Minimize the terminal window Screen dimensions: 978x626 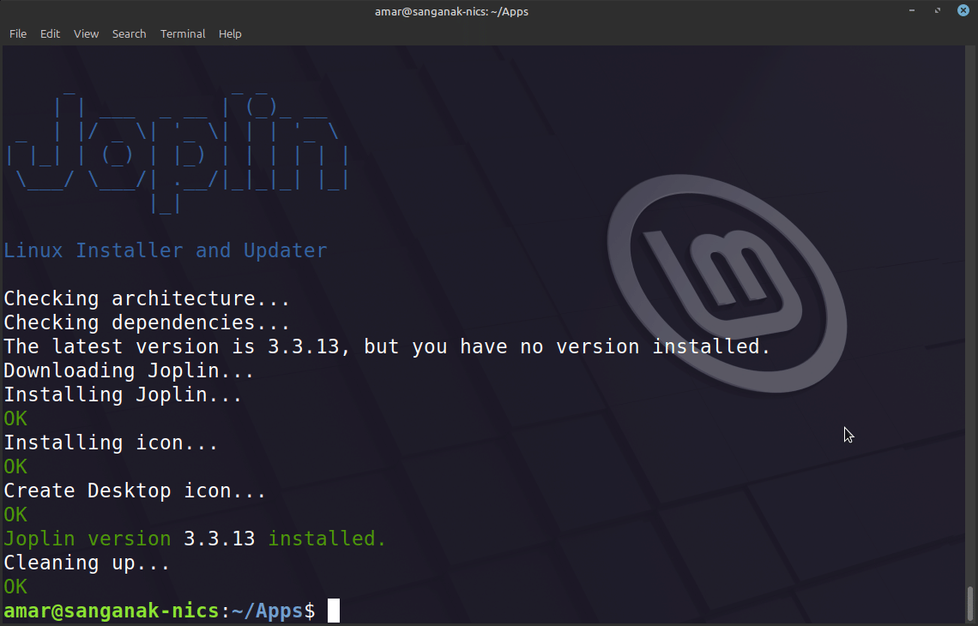(x=912, y=10)
